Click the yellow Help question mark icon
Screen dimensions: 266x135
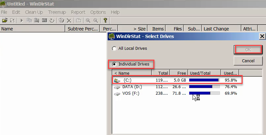105,20
